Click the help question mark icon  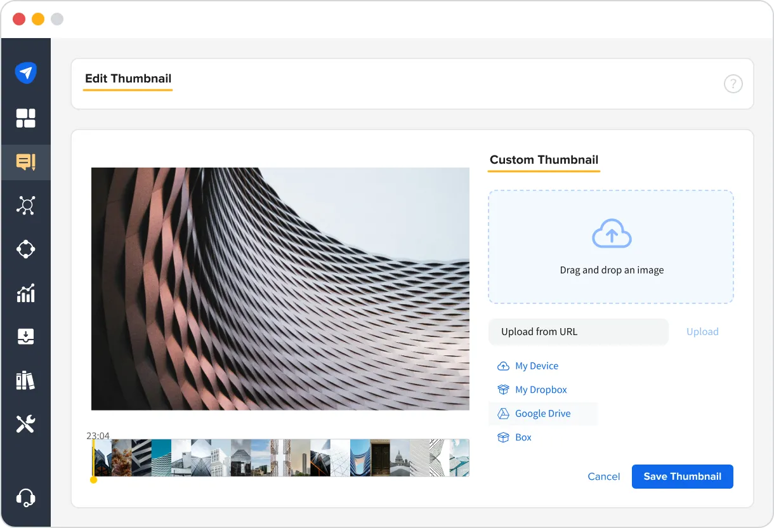tap(733, 84)
